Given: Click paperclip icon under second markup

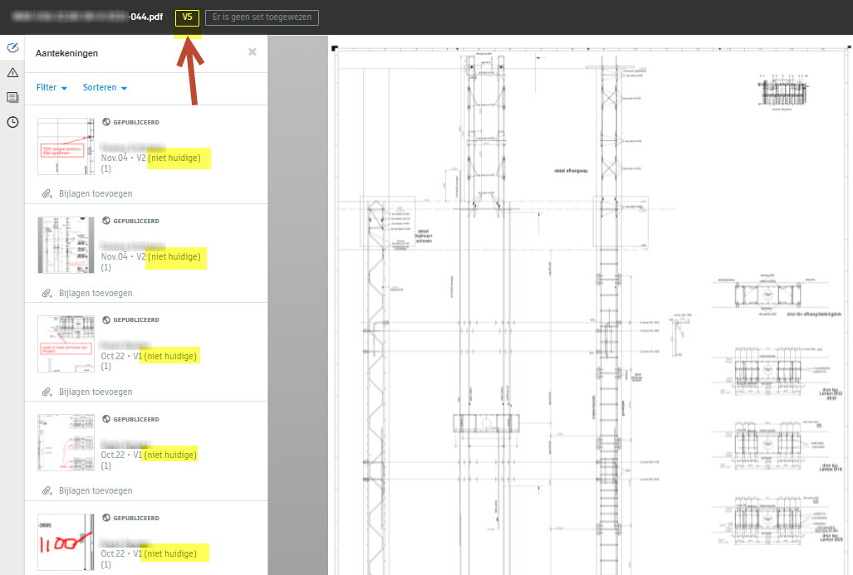Looking at the screenshot, I should coord(47,293).
